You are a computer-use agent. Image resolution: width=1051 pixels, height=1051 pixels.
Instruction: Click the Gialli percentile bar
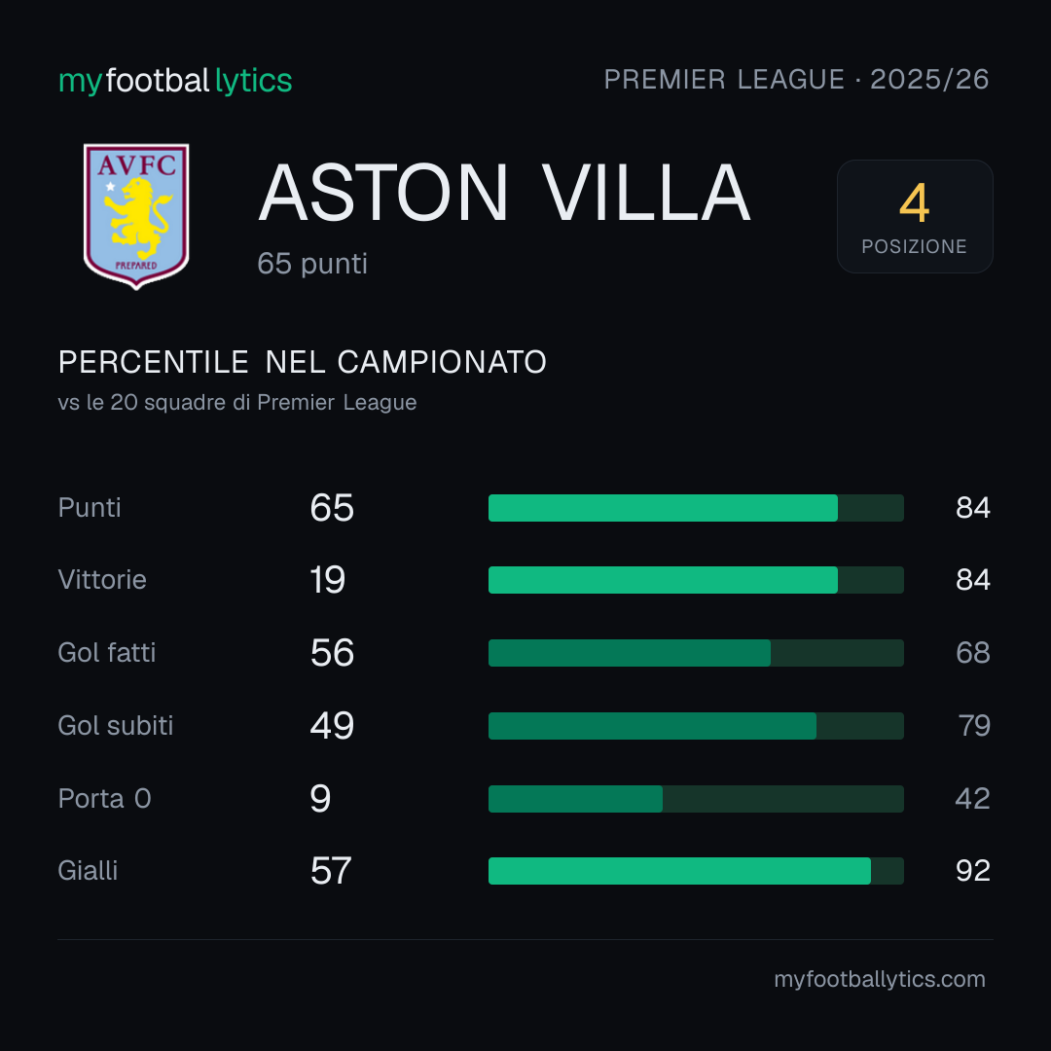(696, 871)
